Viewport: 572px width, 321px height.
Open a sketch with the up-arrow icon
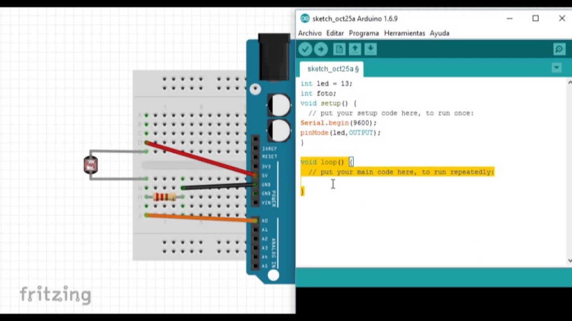click(355, 49)
